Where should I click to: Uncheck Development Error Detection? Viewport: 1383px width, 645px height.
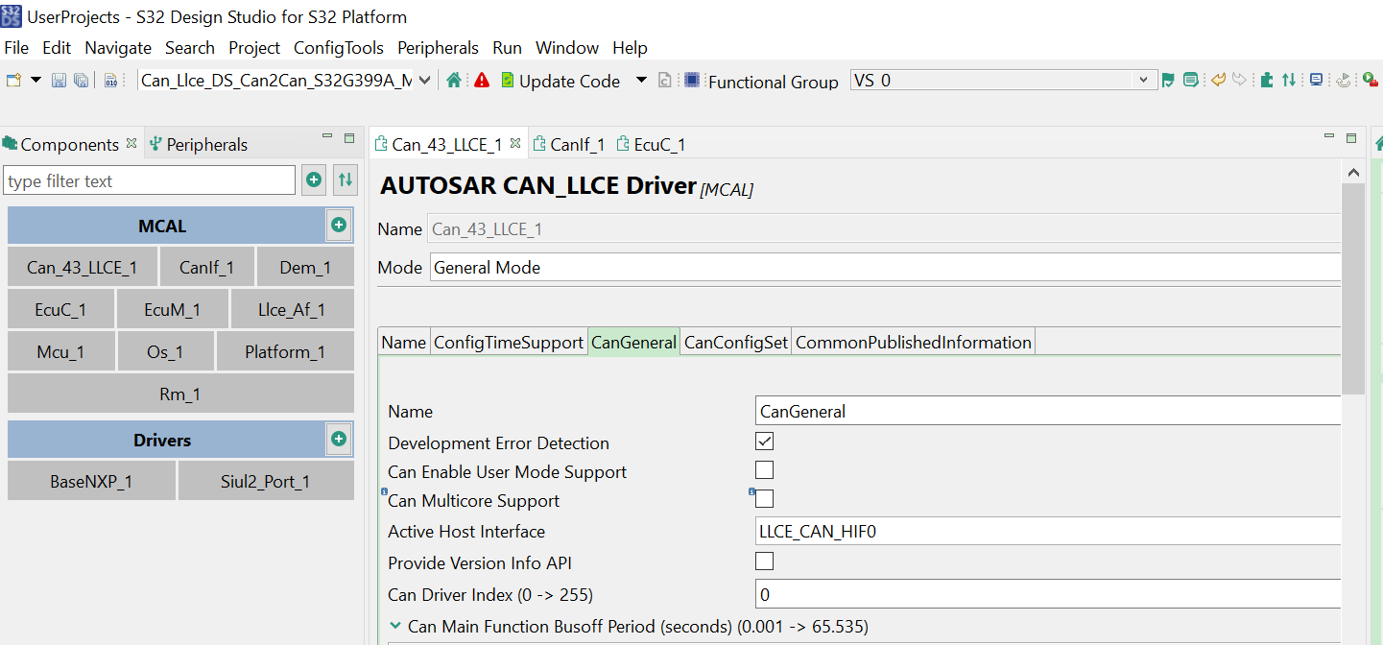[764, 441]
